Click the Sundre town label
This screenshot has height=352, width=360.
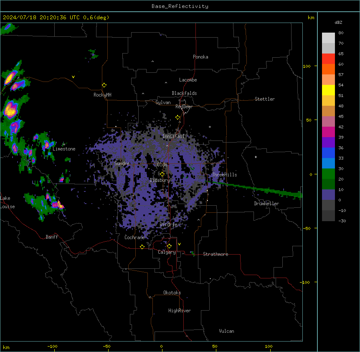122,163
